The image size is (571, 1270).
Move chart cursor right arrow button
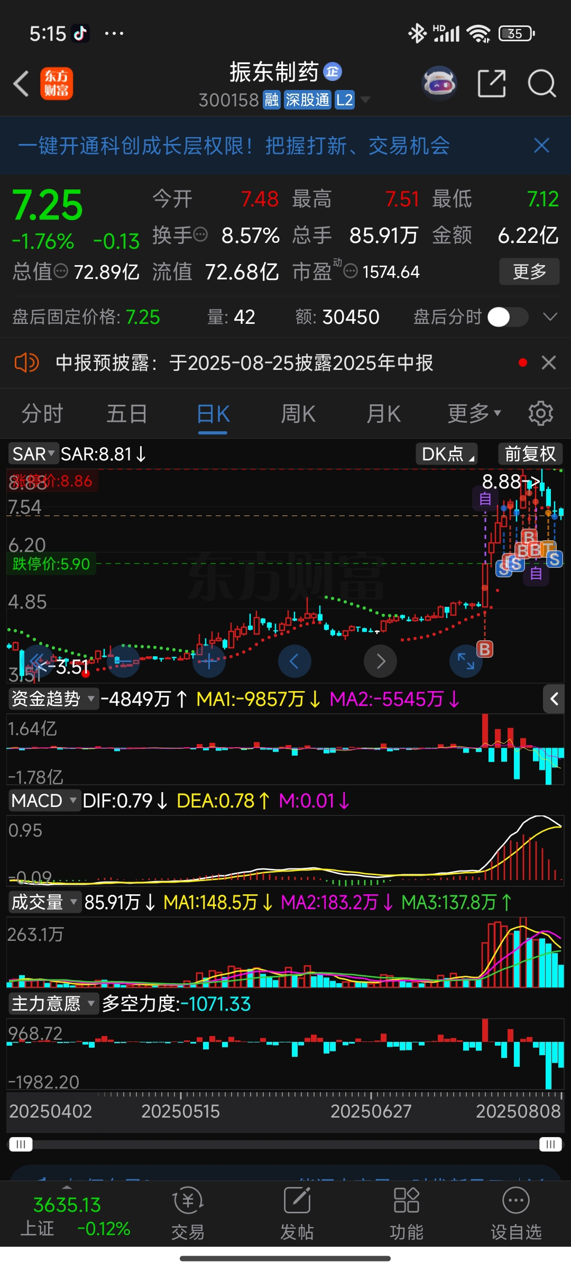[x=380, y=661]
